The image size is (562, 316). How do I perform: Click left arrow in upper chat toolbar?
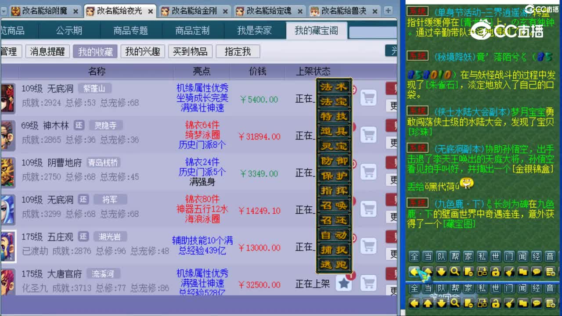414,272
